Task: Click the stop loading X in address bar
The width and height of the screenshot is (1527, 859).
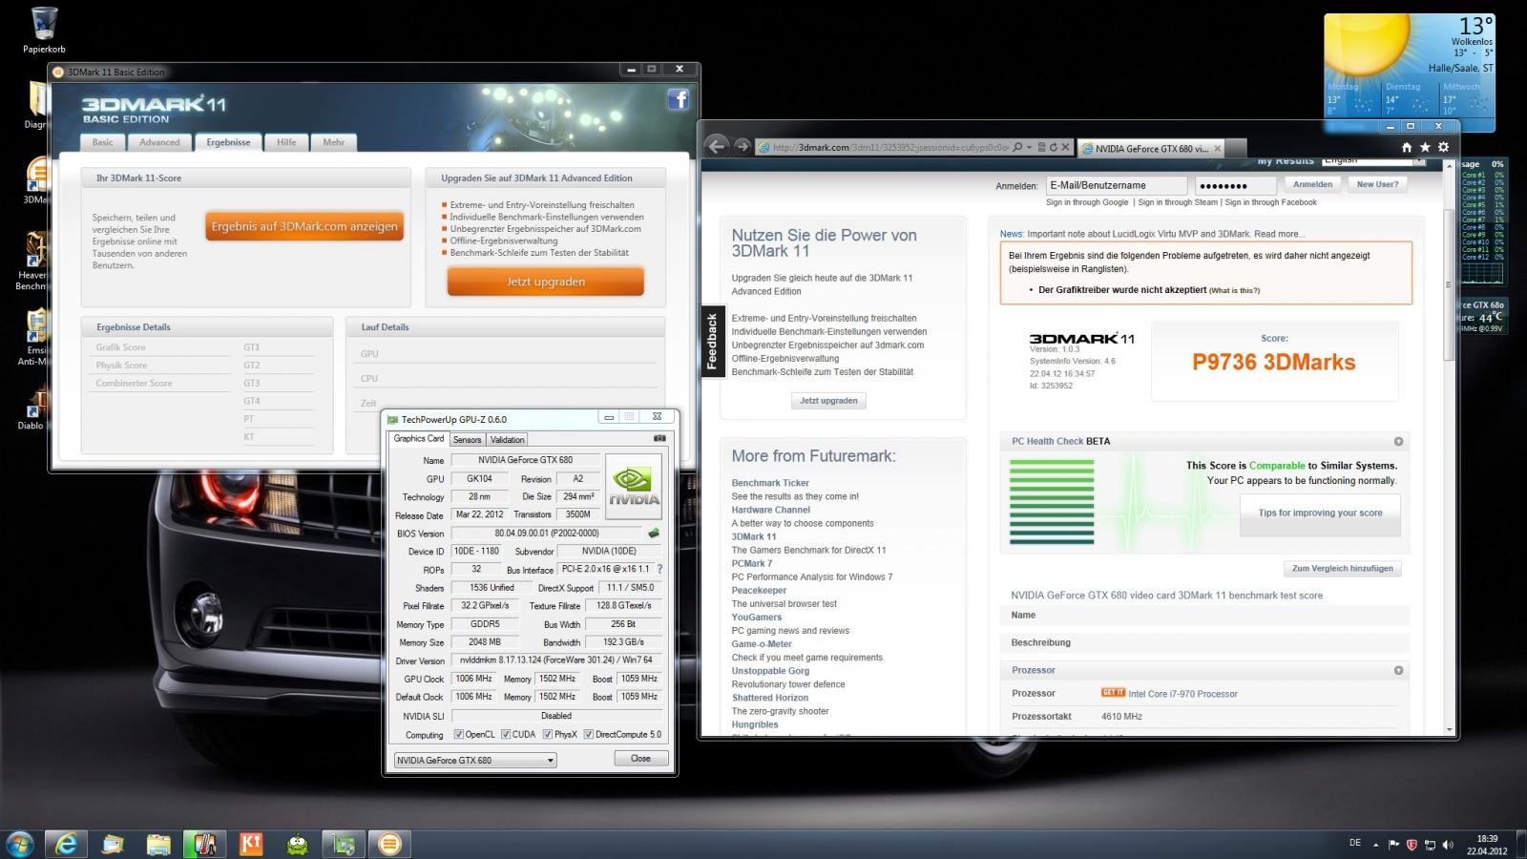Action: click(x=1065, y=148)
